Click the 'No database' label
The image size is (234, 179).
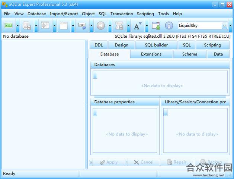click(16, 36)
